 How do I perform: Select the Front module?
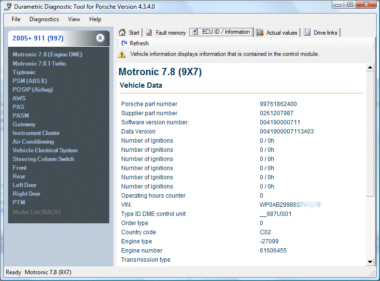pos(19,168)
